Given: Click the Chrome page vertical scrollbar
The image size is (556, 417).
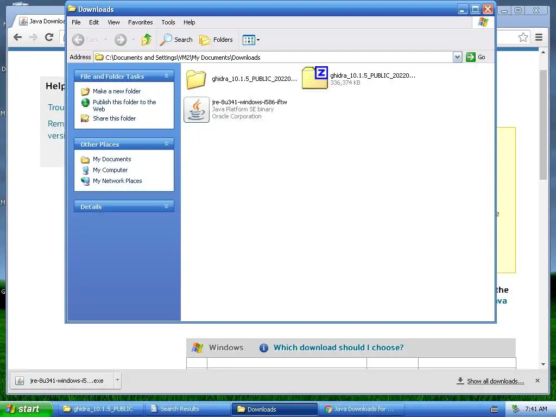Looking at the screenshot, I should coord(543,125).
